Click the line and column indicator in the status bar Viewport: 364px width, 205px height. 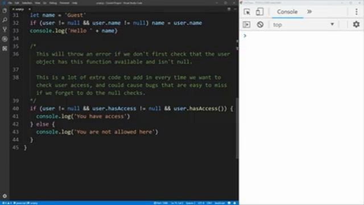pyautogui.click(x=177, y=203)
